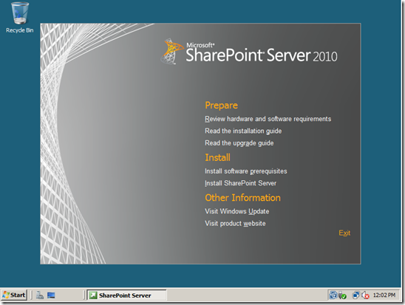Image resolution: width=405 pixels, height=305 pixels.
Task: Activate the SharePoint Server taskbar button
Action: 126,295
